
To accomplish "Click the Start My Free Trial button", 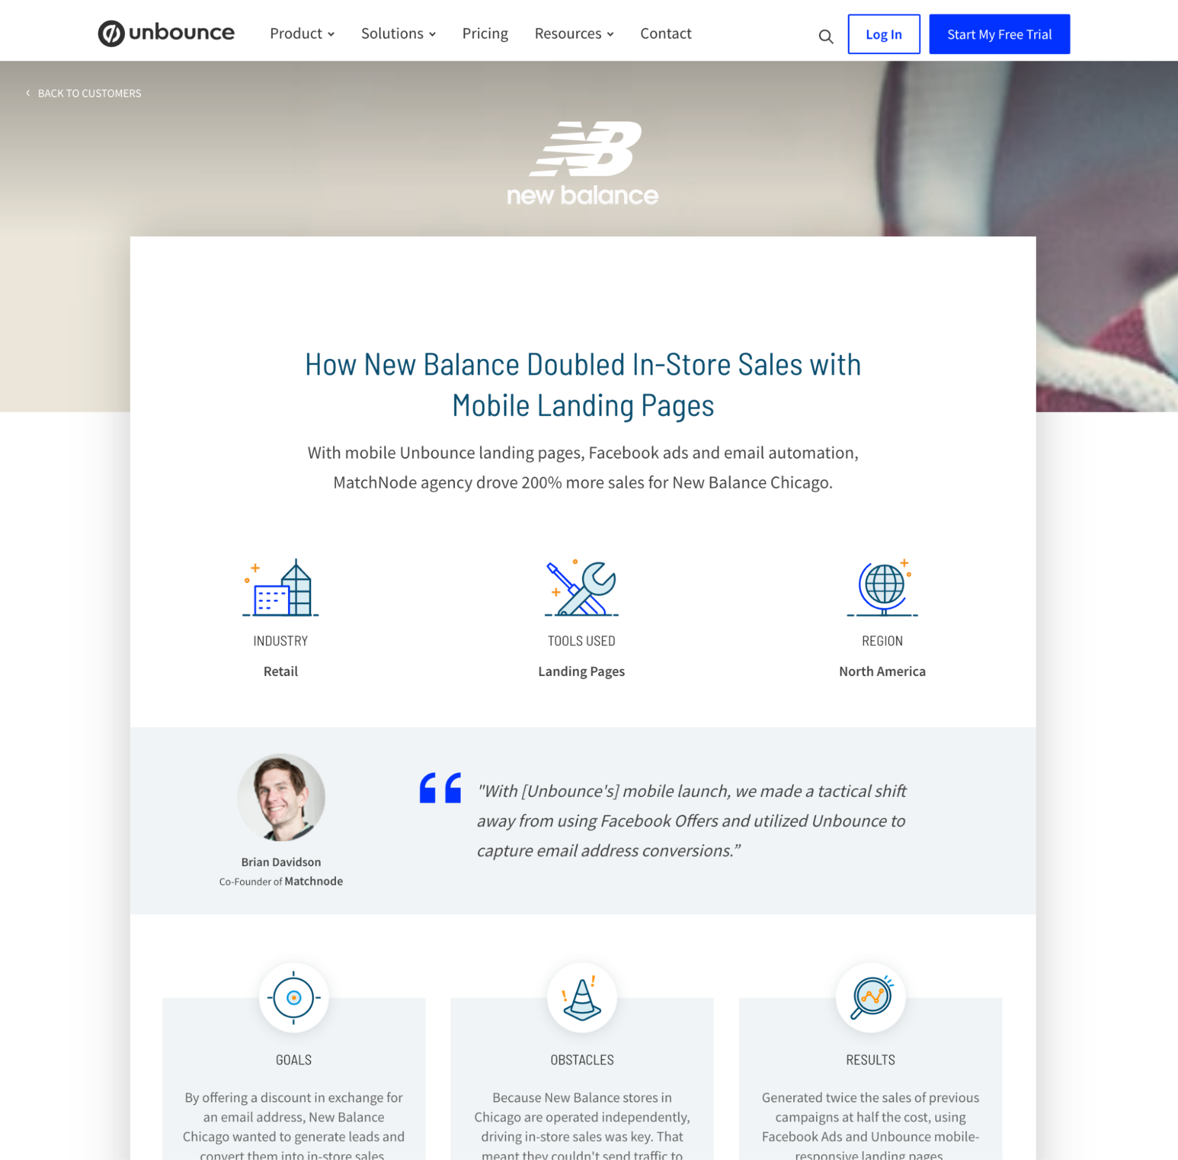I will click(999, 33).
